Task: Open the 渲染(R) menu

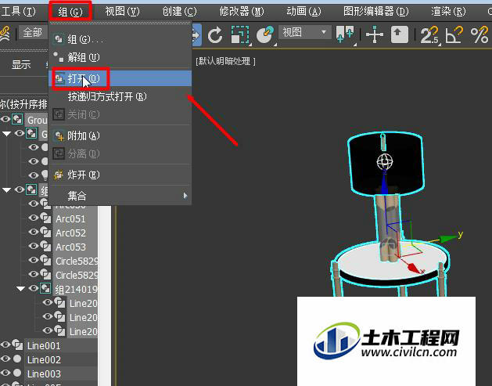Action: [448, 12]
